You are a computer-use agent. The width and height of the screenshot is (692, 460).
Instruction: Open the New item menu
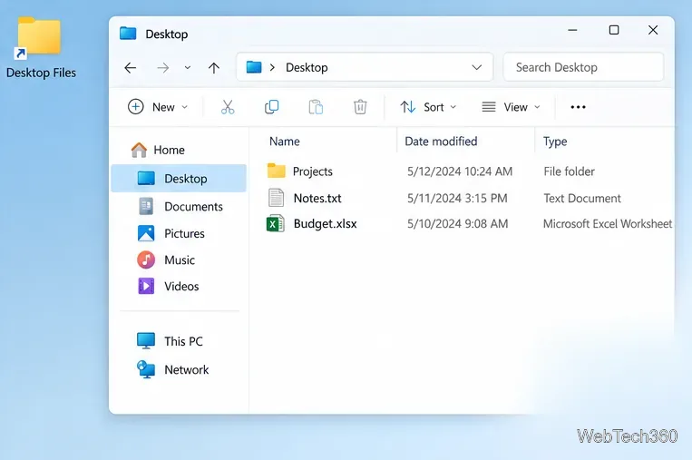[158, 107]
